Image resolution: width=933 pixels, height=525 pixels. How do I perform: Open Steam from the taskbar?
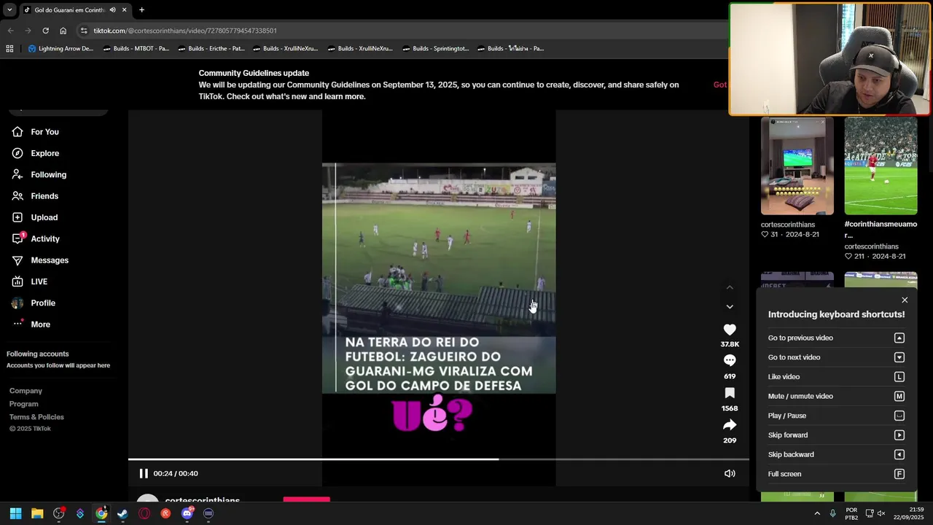(122, 513)
